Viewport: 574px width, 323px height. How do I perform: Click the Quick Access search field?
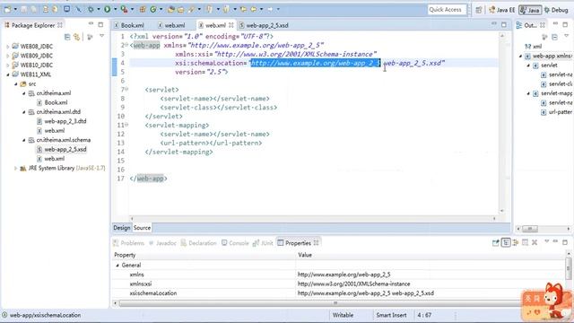pyautogui.click(x=447, y=10)
